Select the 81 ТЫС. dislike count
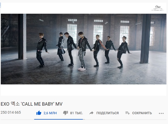Viewport: 168px width, 124px height. pos(76,113)
